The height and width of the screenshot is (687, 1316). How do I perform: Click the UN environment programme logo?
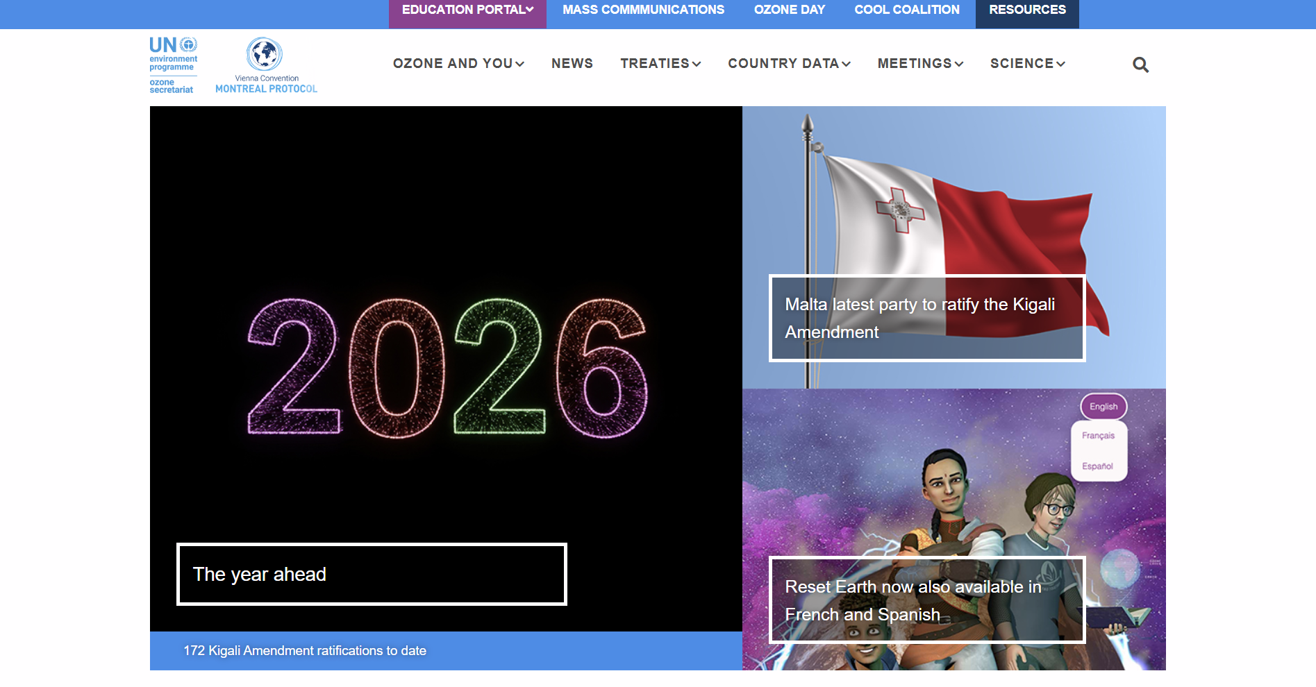(174, 65)
